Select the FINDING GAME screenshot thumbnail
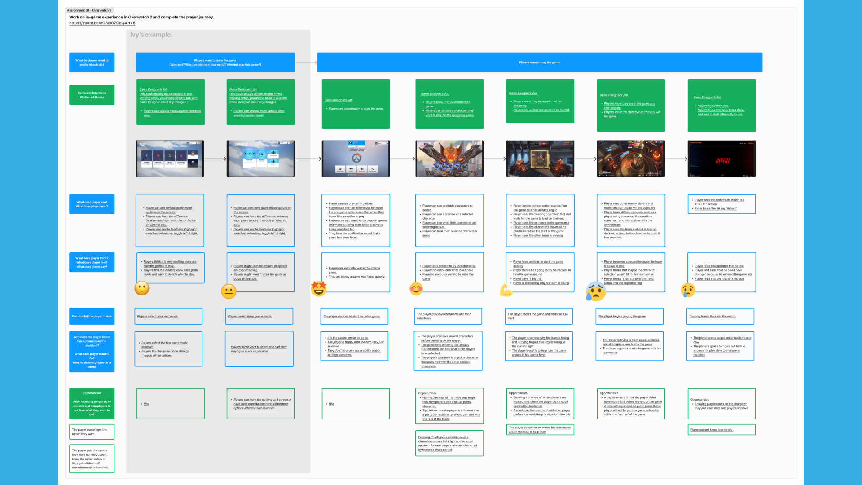The image size is (862, 485). (356, 159)
